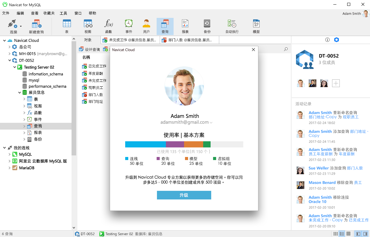Click Mason Benard name in activity log

322,183
